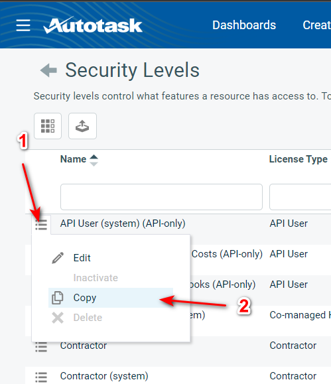This screenshot has width=331, height=384.
Task: Click the Autotask logo
Action: coord(93,25)
